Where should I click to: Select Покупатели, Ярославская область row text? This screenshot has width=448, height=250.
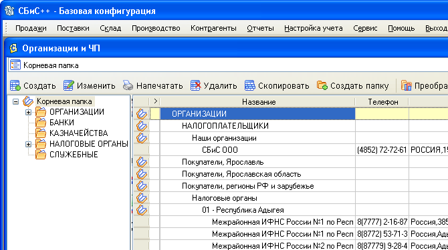241,174
